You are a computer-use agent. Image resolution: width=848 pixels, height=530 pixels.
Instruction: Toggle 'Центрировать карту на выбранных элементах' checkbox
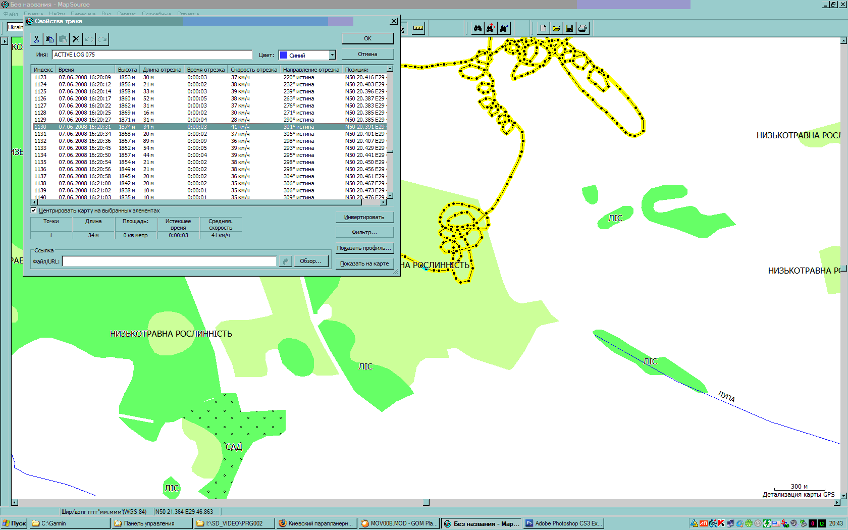coord(34,210)
